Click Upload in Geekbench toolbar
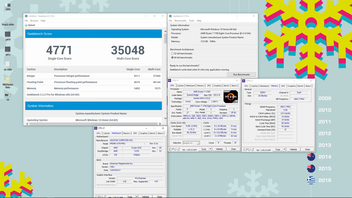This screenshot has height=198, width=352. pyautogui.click(x=30, y=25)
